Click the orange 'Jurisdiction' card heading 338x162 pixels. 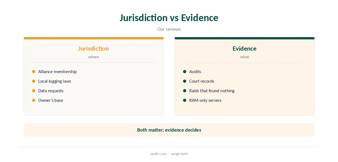click(x=94, y=48)
